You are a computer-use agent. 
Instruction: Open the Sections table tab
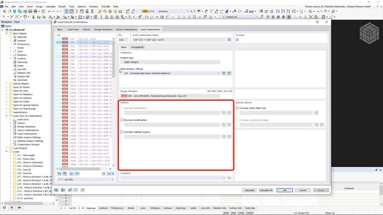[104, 208]
